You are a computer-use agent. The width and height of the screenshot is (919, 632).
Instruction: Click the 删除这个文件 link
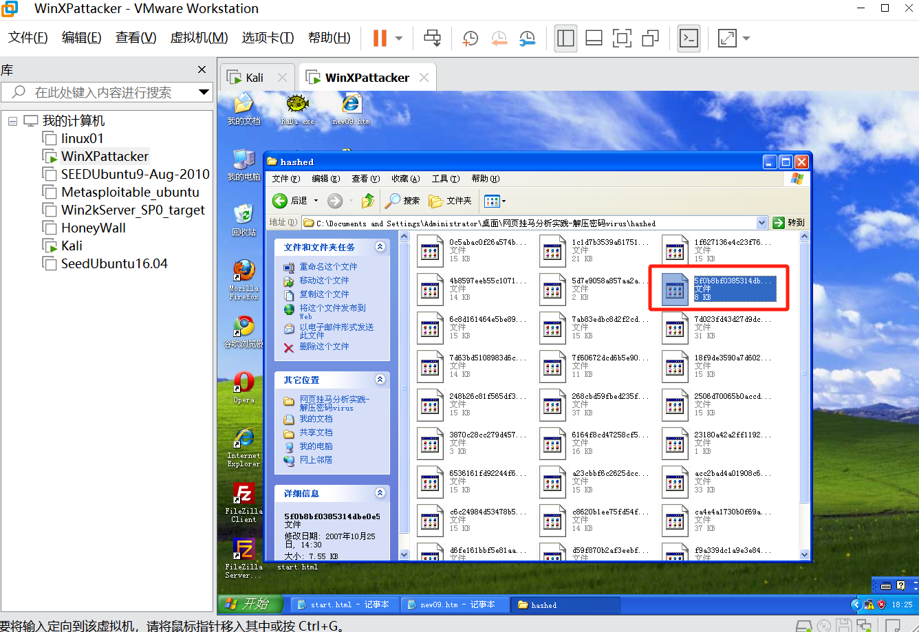pyautogui.click(x=324, y=347)
